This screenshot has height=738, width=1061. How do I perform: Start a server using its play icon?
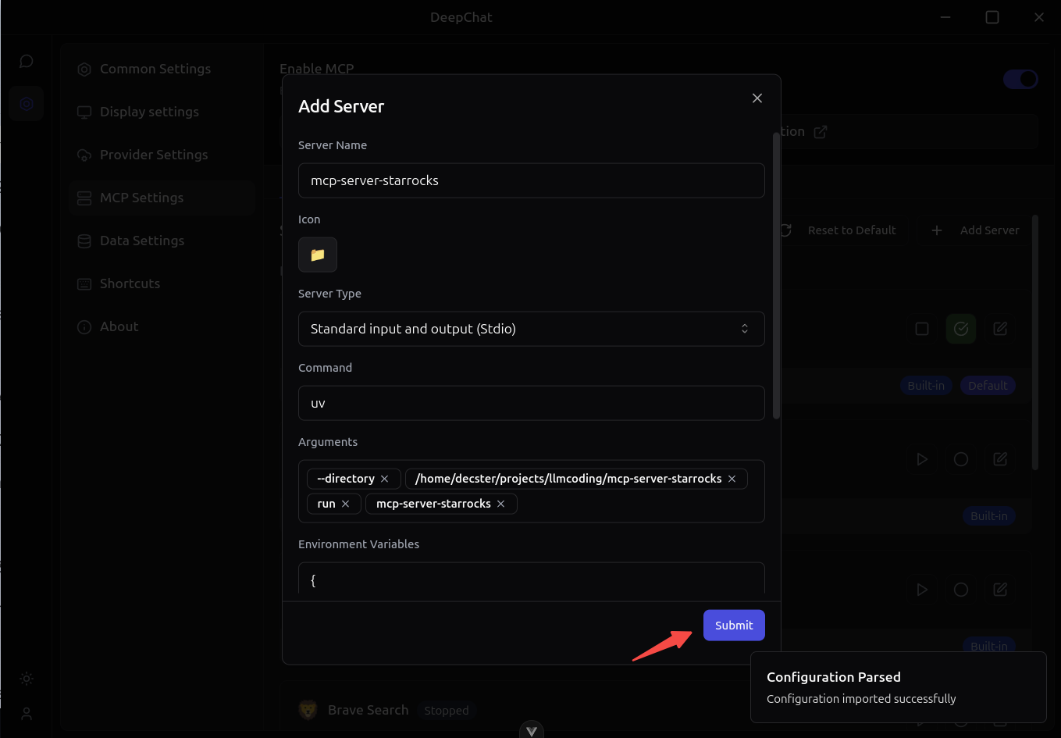(x=922, y=459)
